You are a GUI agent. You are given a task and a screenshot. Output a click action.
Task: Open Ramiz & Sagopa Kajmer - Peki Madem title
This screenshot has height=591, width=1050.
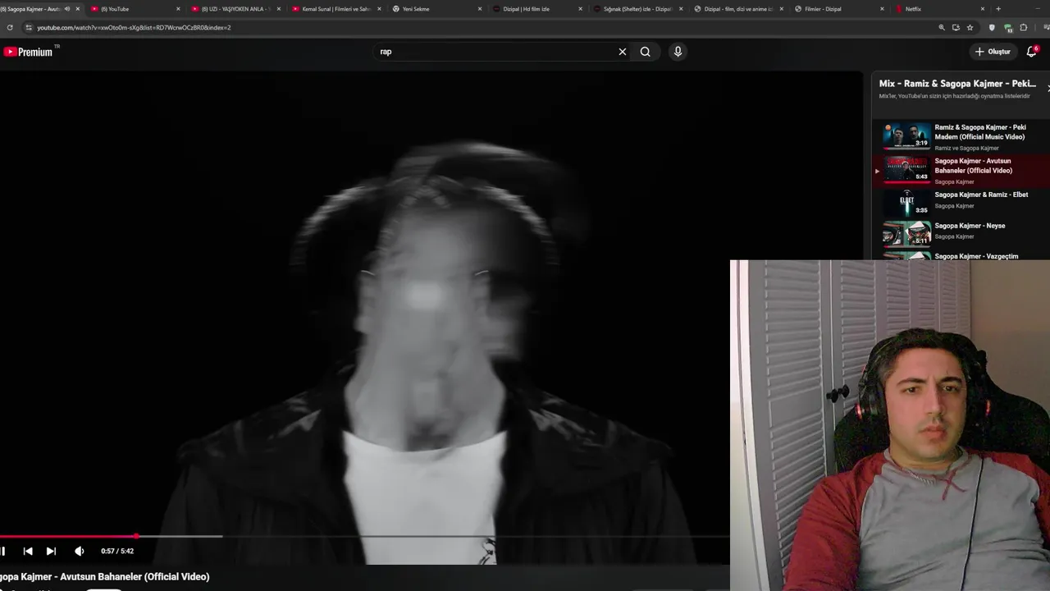coord(980,132)
